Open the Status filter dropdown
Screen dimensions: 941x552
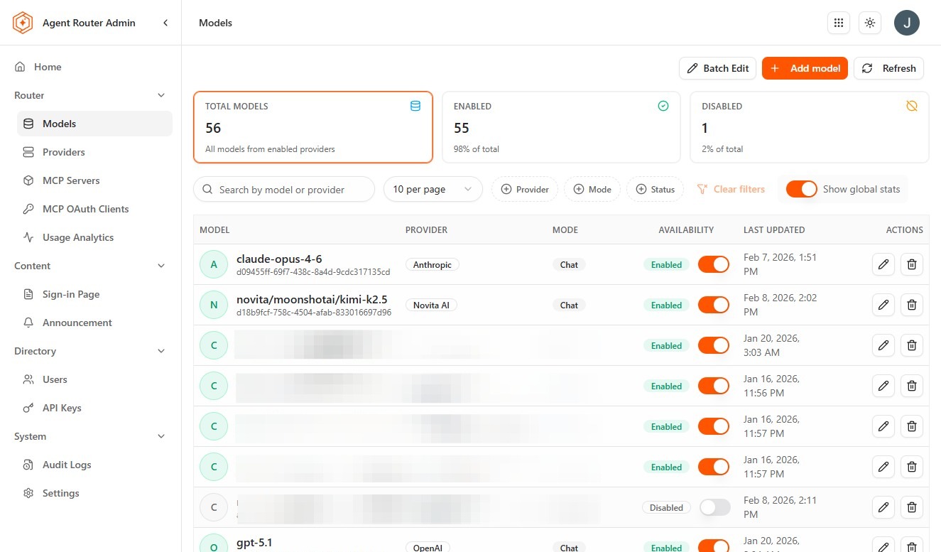coord(655,189)
